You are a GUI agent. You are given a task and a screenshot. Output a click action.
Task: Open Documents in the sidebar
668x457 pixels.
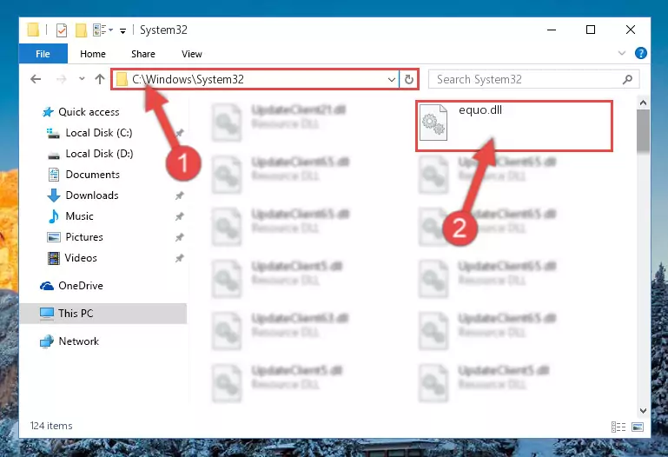point(92,175)
